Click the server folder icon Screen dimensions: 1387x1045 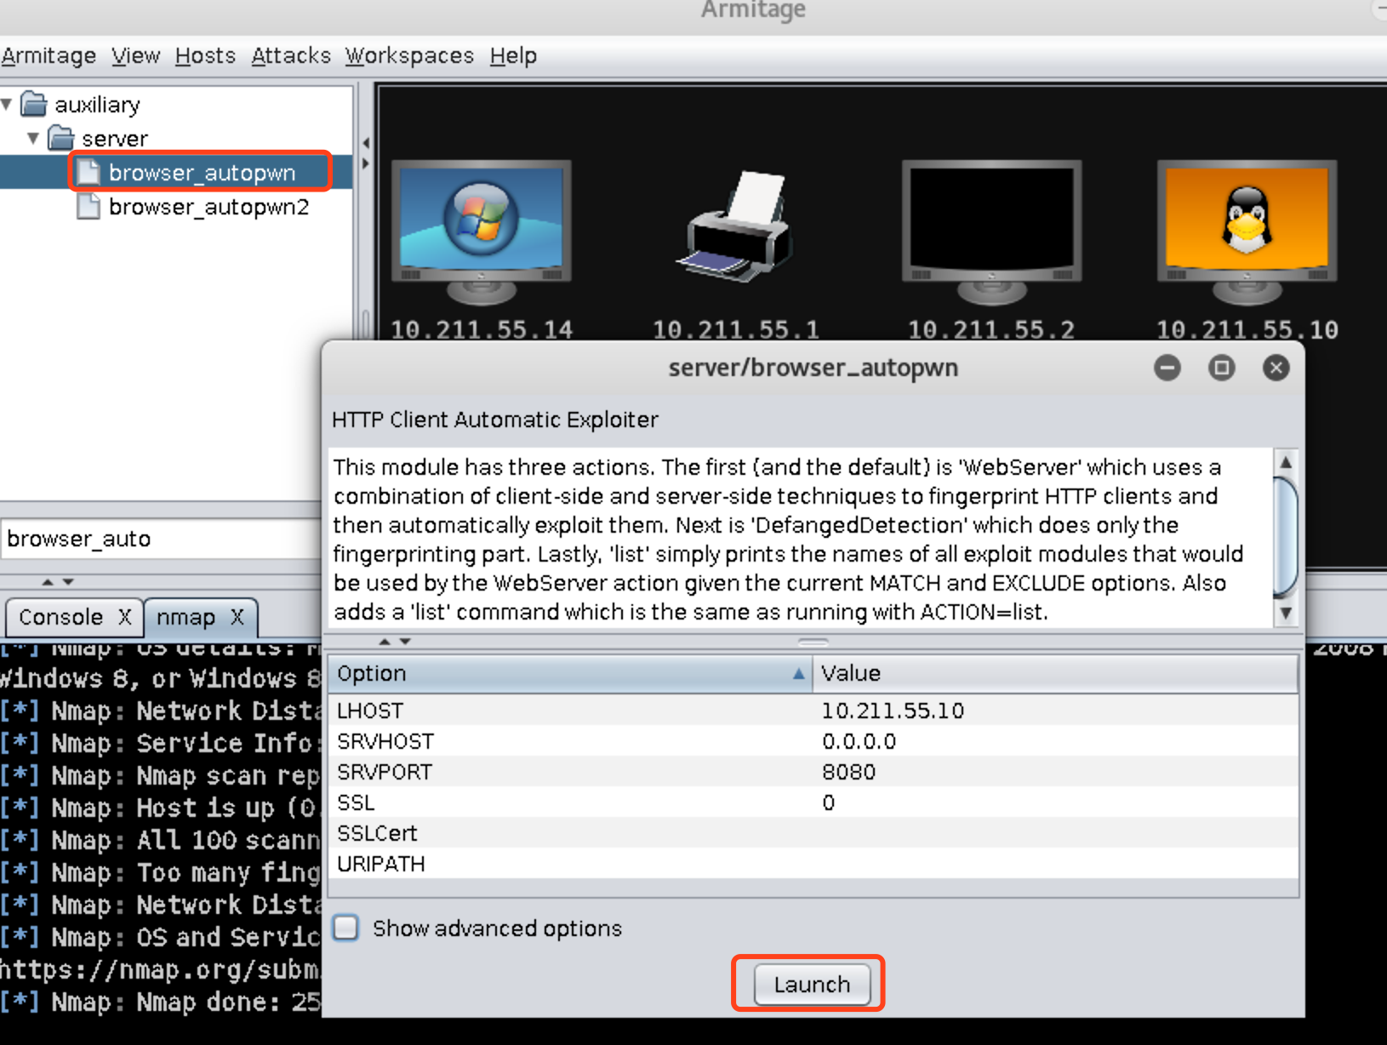coord(60,138)
